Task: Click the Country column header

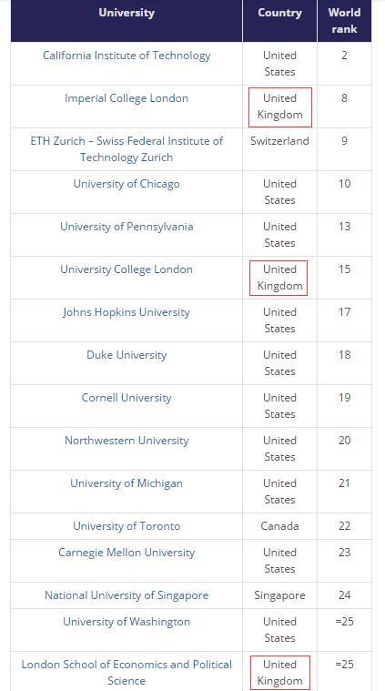Action: point(279,13)
